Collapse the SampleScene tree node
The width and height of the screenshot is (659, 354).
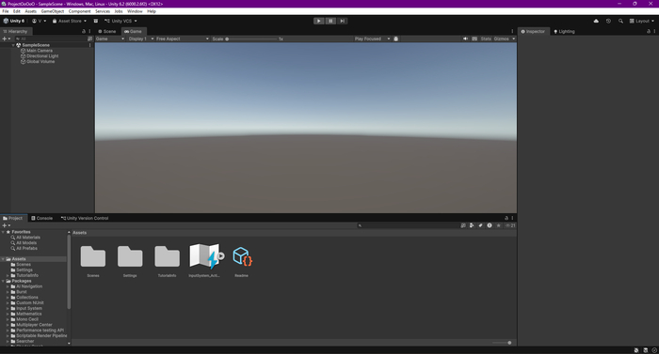13,45
